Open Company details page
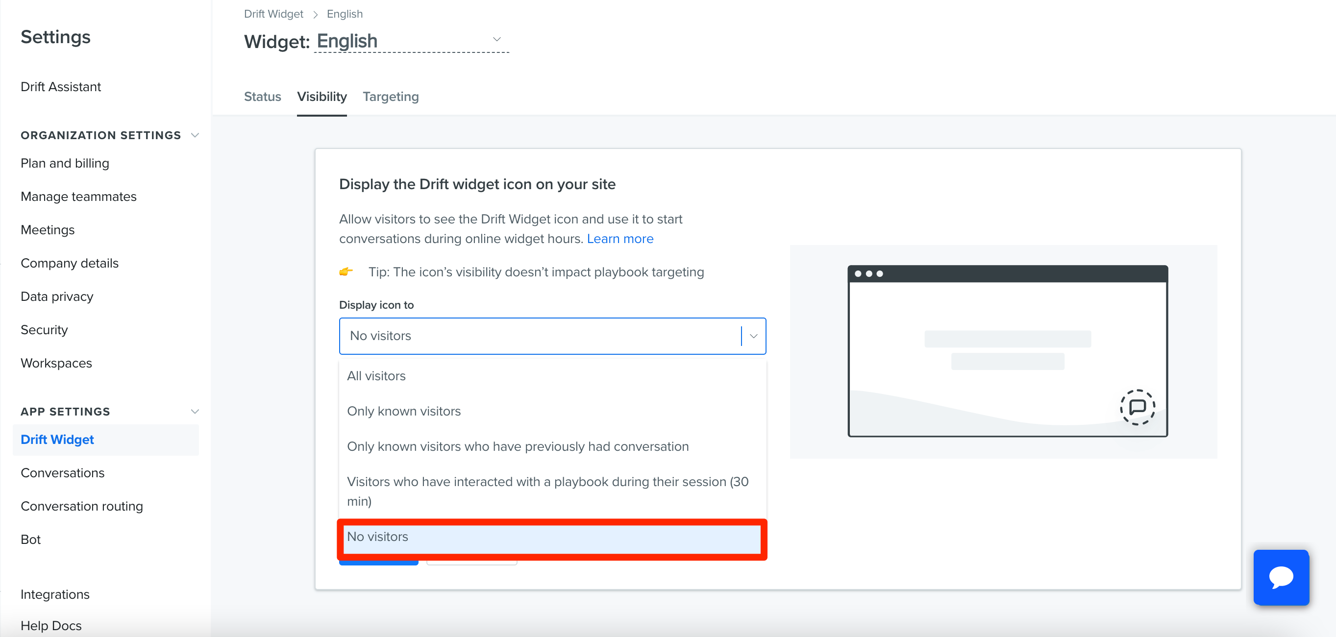This screenshot has width=1336, height=637. [x=70, y=263]
